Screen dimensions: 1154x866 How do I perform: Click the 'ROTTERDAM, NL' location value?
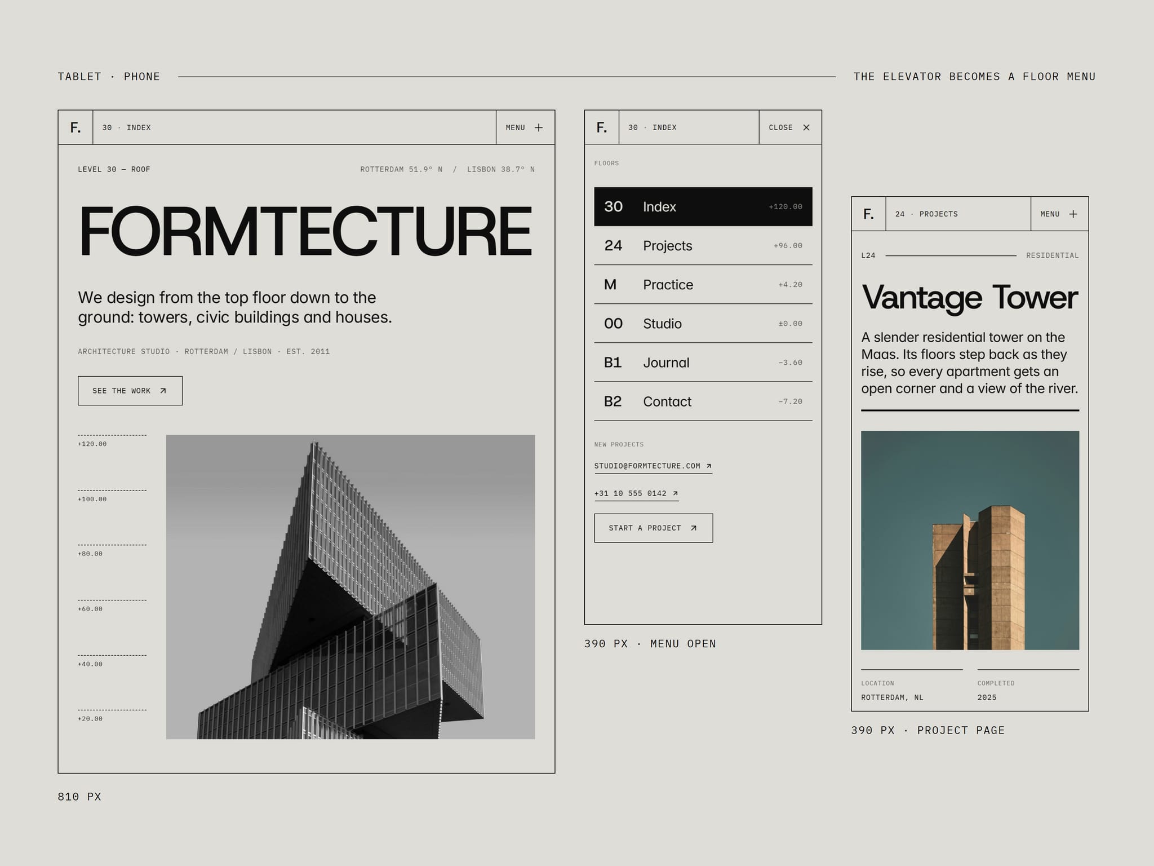pyautogui.click(x=892, y=698)
